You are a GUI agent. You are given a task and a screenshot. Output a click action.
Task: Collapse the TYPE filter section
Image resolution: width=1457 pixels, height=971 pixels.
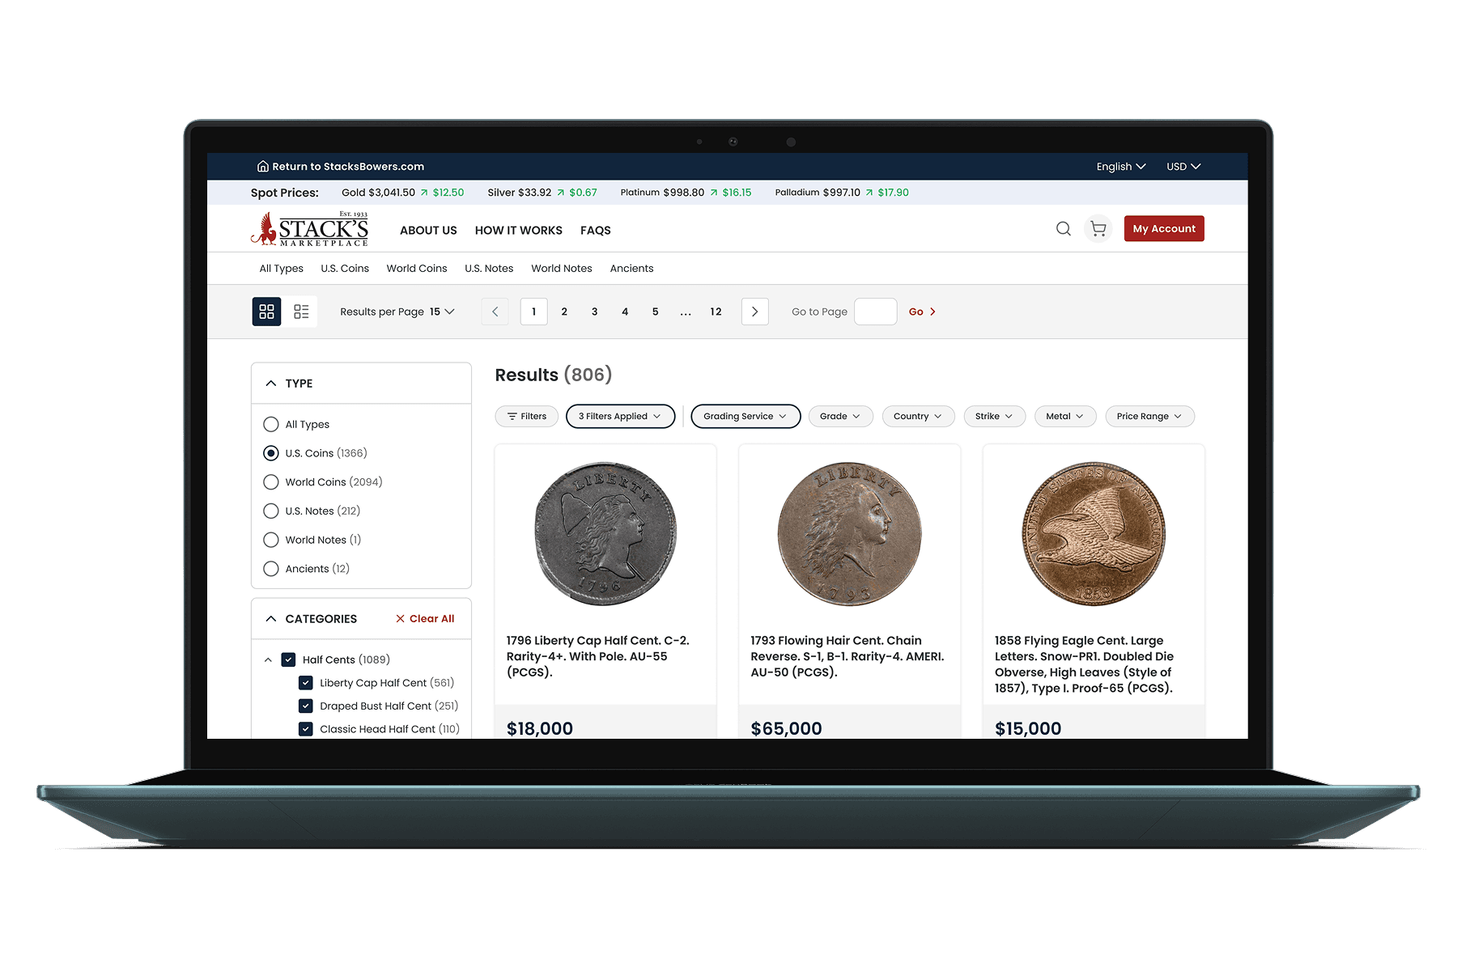point(270,383)
